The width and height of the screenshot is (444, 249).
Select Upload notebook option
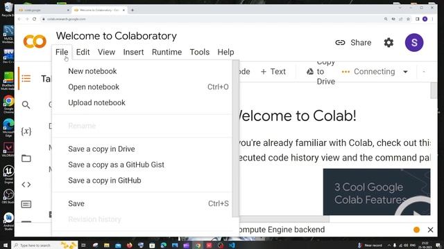click(x=142, y=103)
